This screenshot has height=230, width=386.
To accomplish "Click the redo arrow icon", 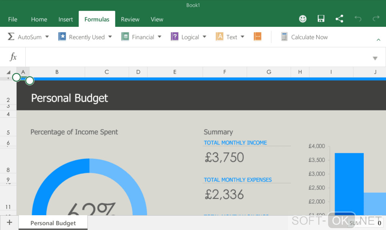I will pos(376,19).
